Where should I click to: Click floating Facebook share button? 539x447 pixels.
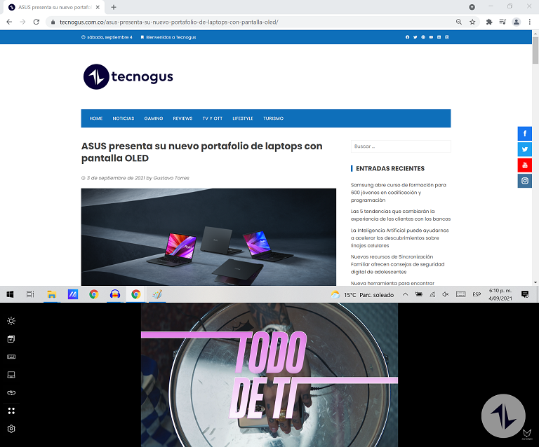[524, 133]
